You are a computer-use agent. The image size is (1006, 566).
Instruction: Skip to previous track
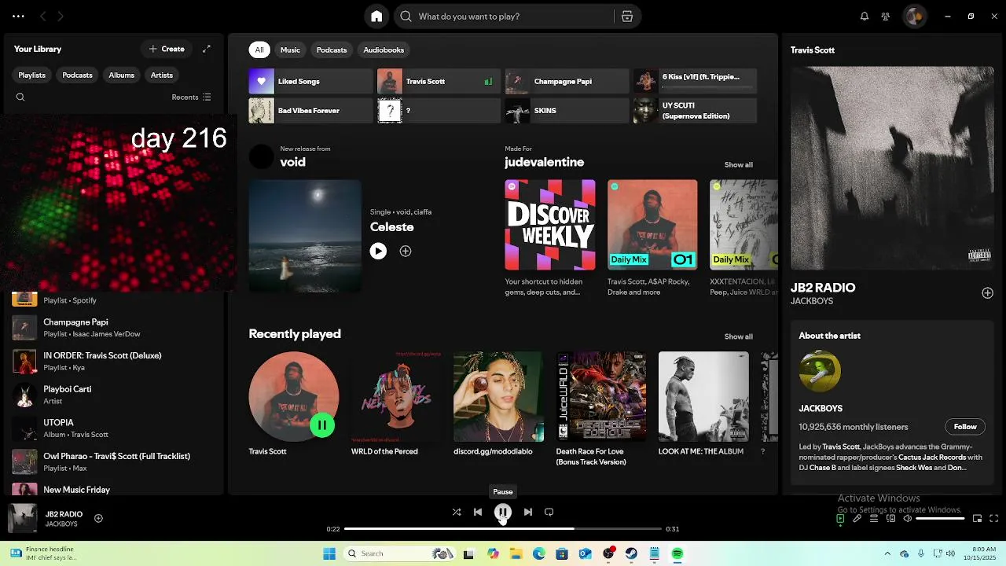click(478, 512)
